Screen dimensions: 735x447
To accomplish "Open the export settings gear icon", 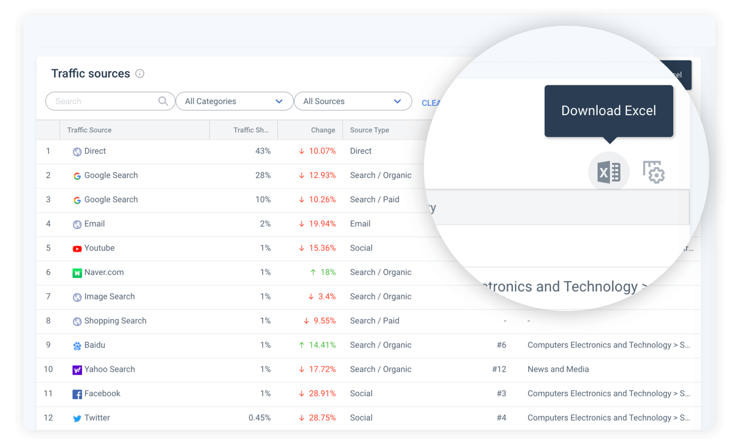I will tap(654, 172).
